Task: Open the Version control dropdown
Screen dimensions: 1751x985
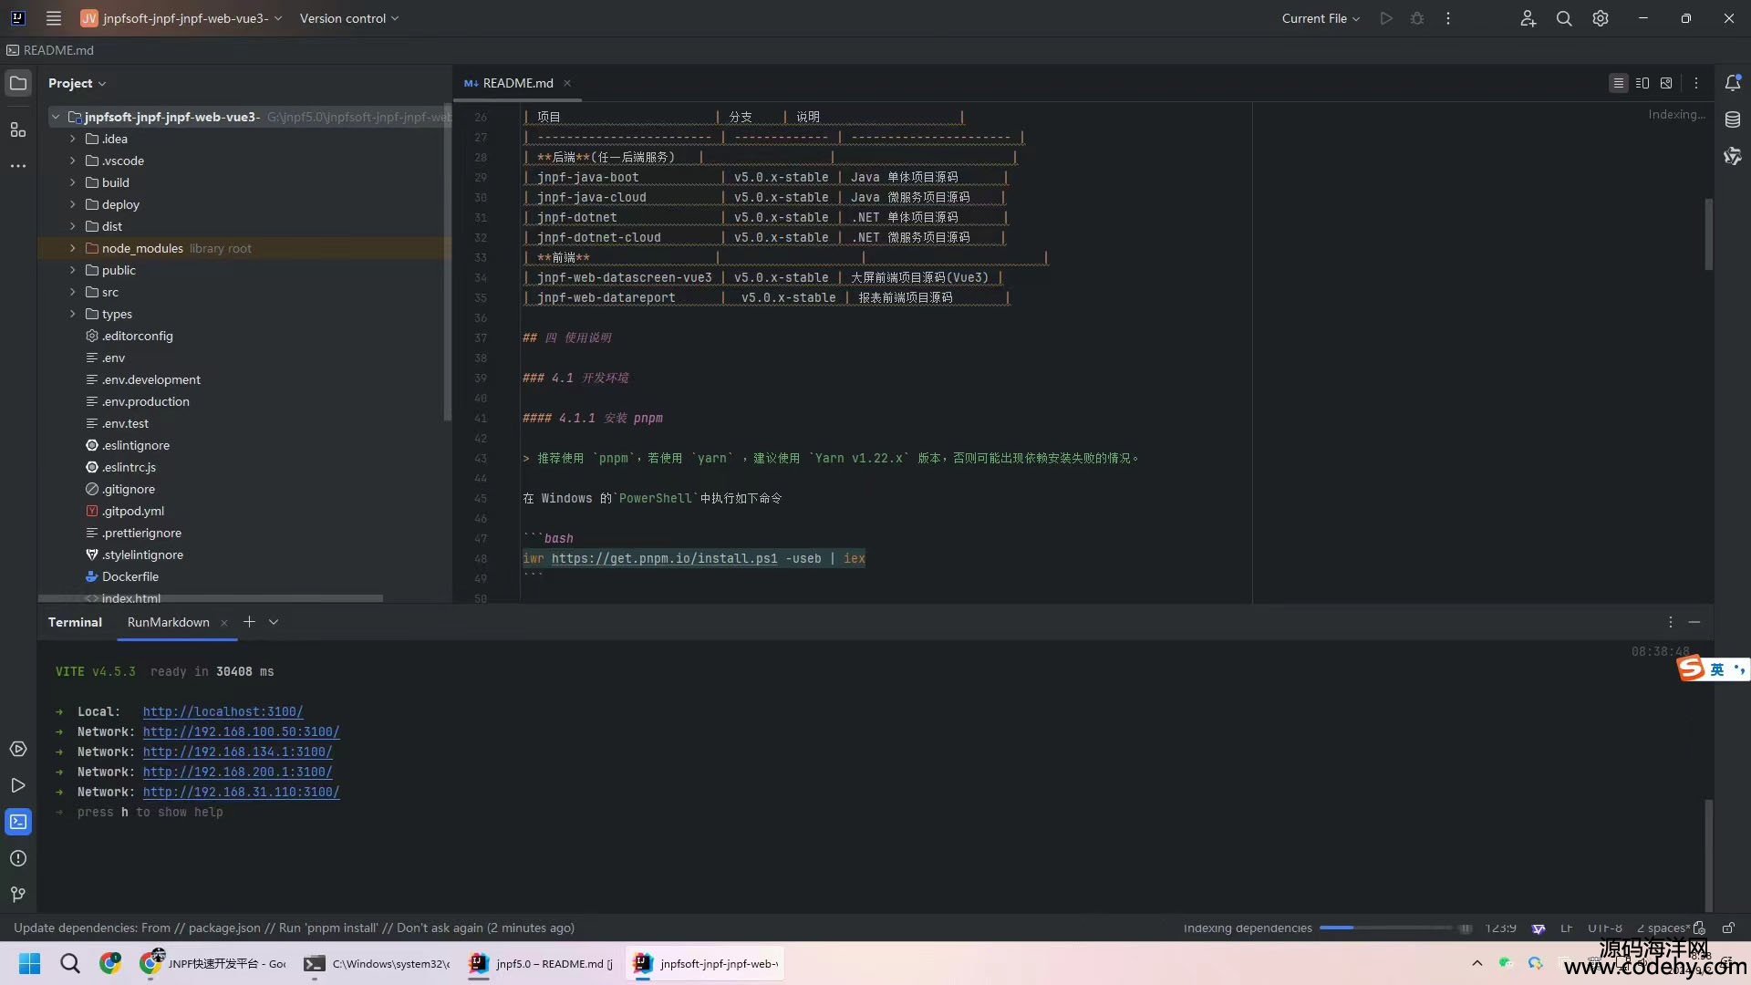Action: click(x=349, y=18)
